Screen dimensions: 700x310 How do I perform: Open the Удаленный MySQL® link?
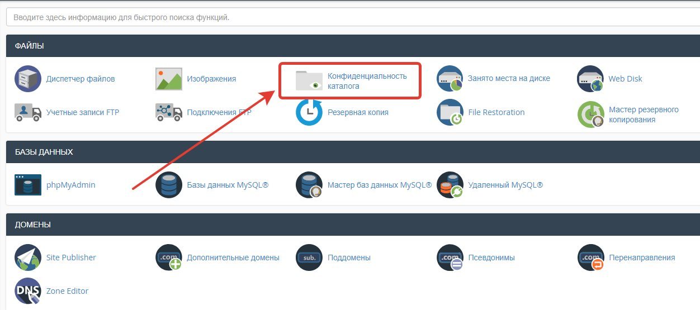click(x=505, y=185)
